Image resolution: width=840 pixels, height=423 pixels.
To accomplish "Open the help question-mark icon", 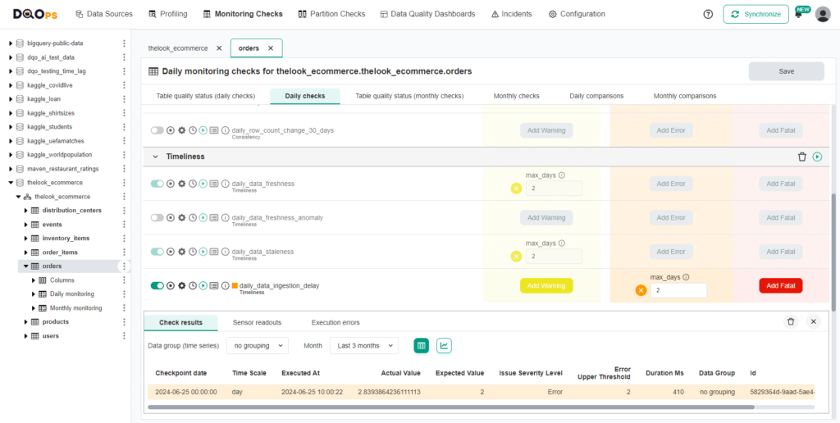I will coord(708,15).
